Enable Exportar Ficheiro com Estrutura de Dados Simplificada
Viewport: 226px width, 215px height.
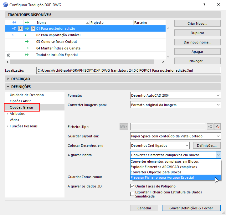132,194
